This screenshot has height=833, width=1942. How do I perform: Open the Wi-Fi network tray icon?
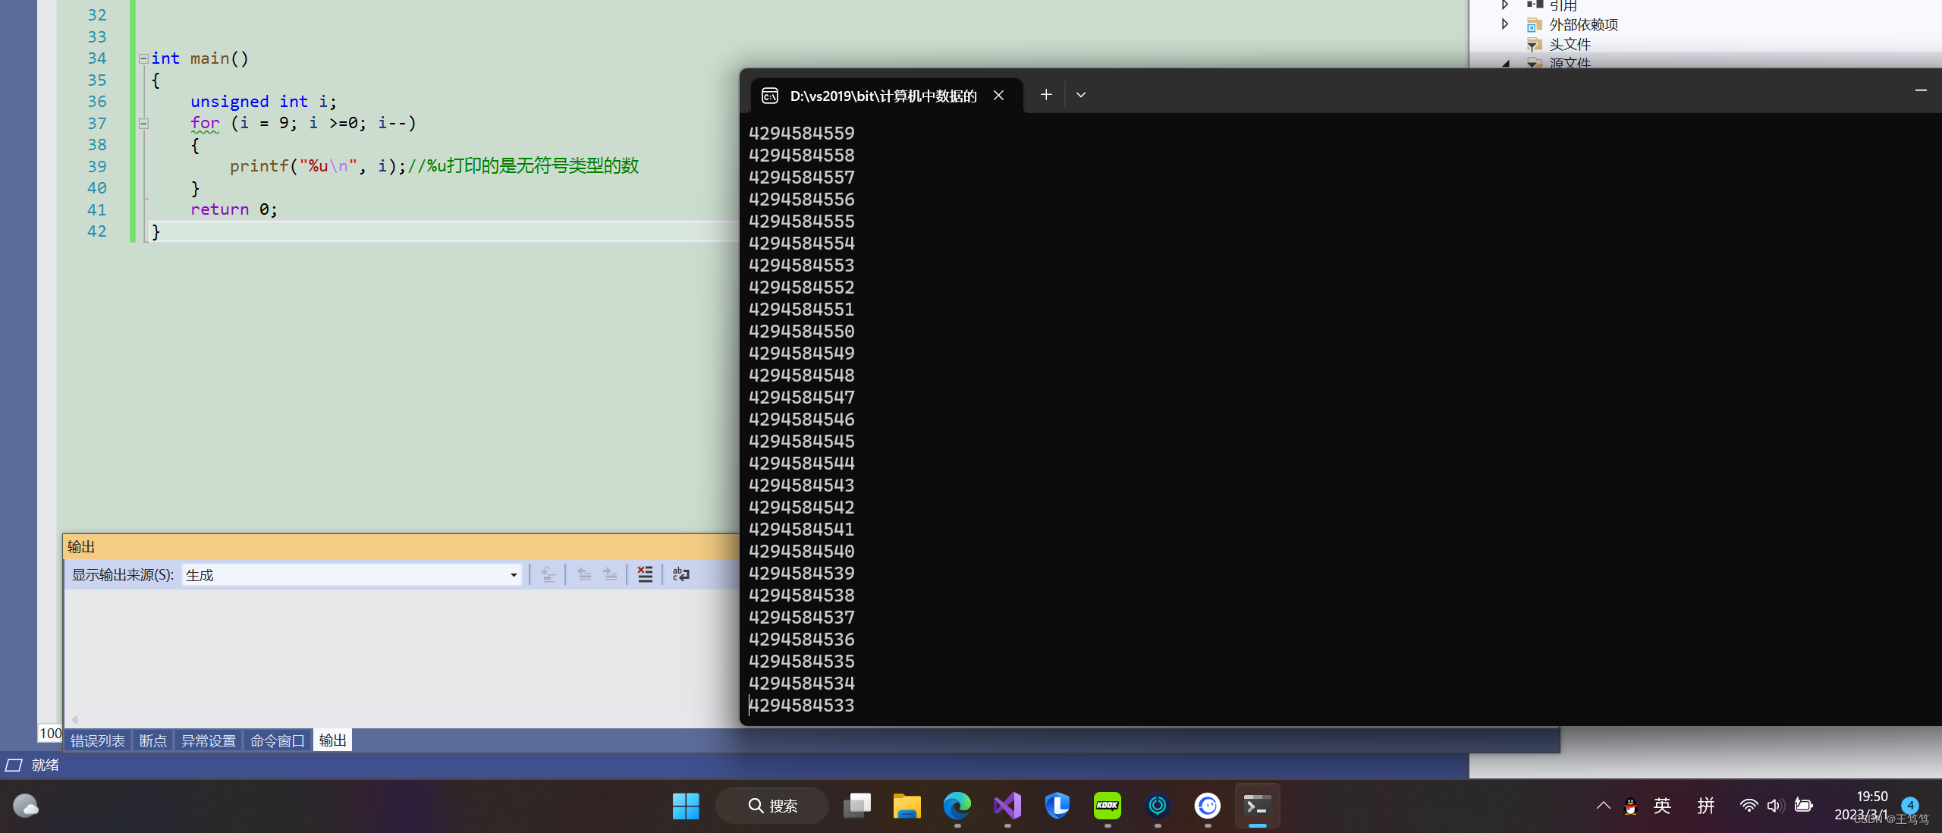(1749, 806)
